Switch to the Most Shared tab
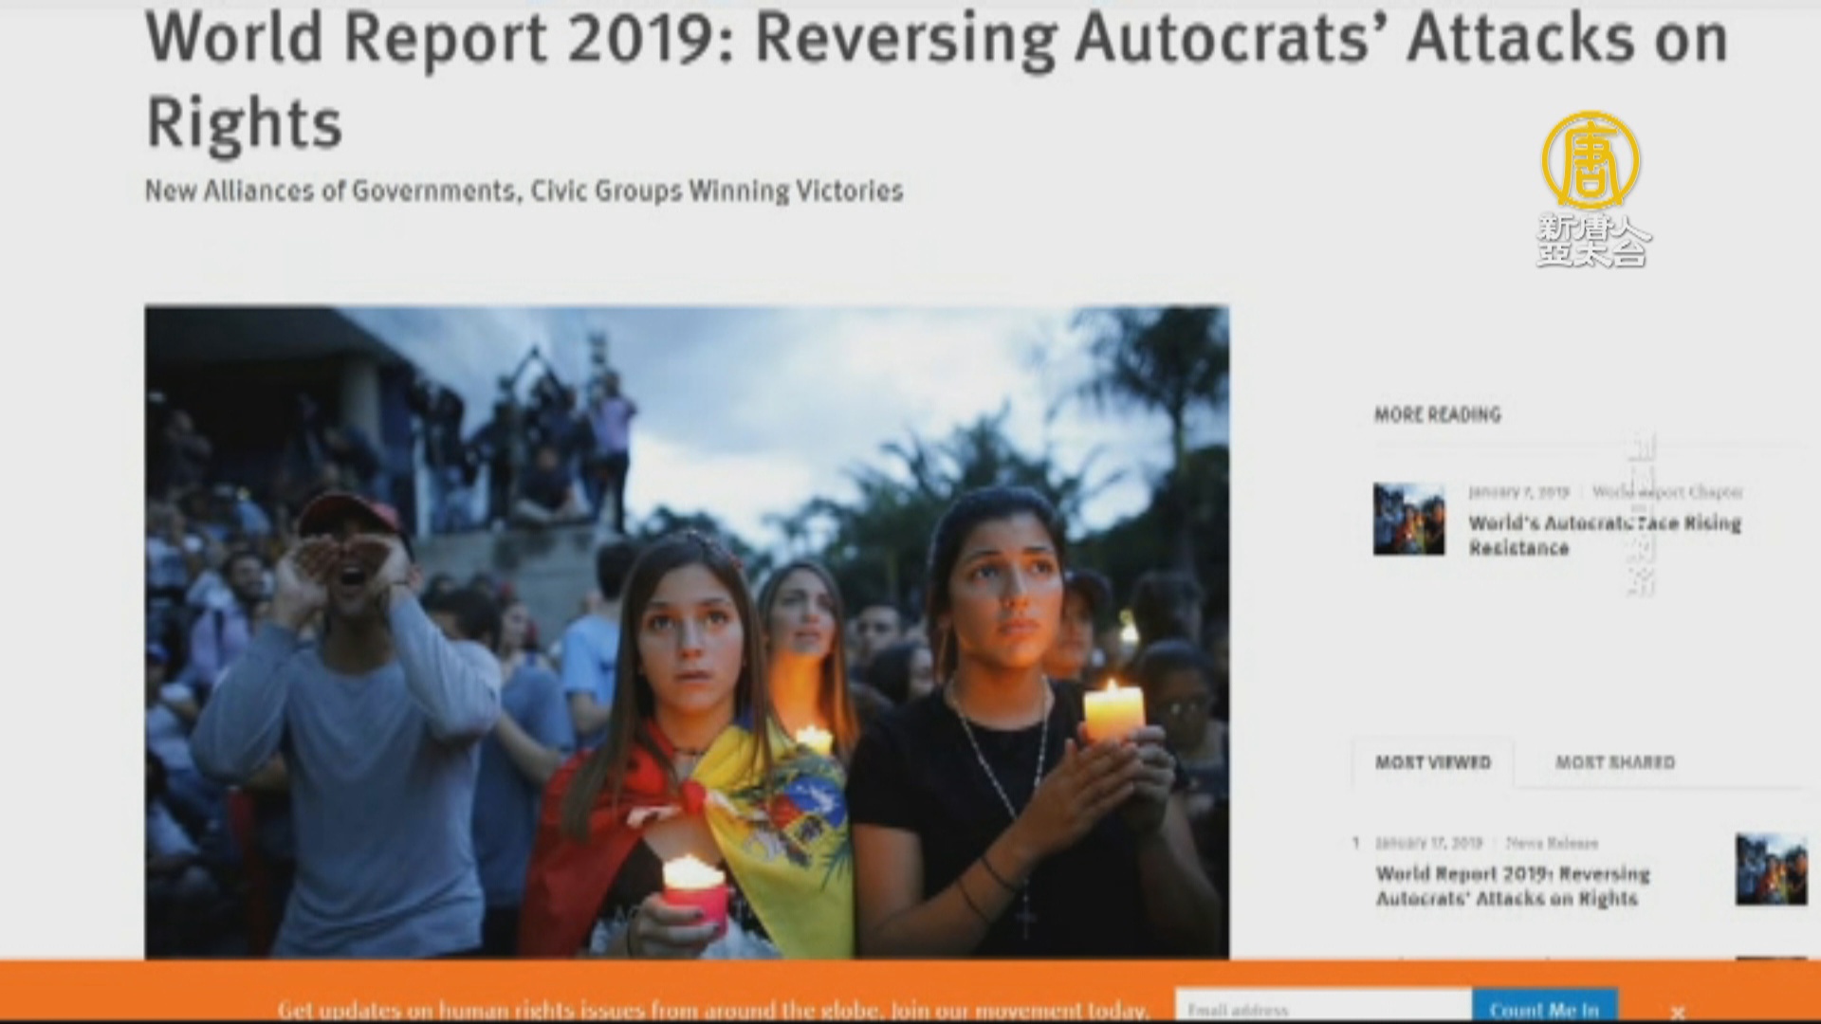Screen dimensions: 1821x1024 pos(1614,762)
